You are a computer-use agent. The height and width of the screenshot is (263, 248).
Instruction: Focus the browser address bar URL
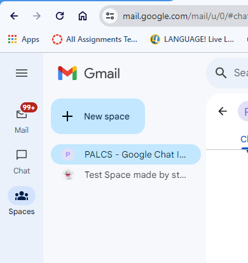tap(185, 16)
